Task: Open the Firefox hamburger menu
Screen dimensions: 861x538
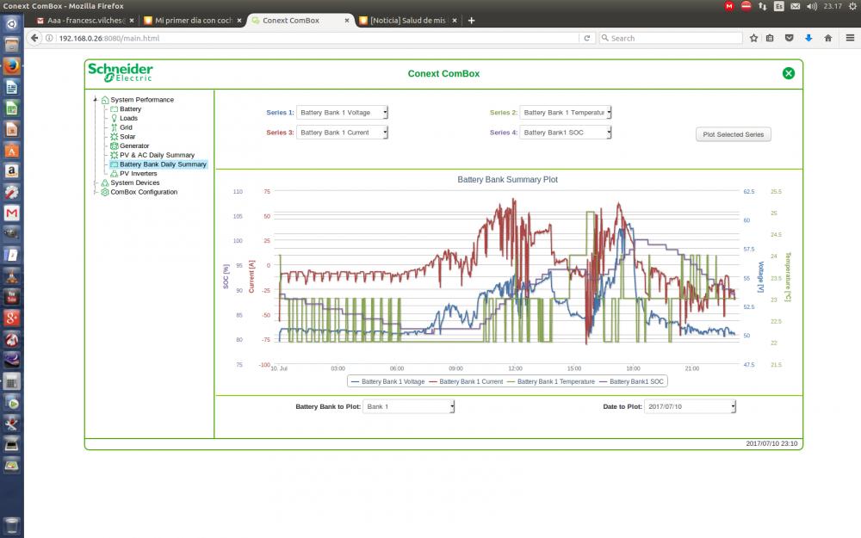Action: [x=850, y=38]
